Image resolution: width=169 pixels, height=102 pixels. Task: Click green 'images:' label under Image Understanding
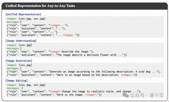pos(12,45)
